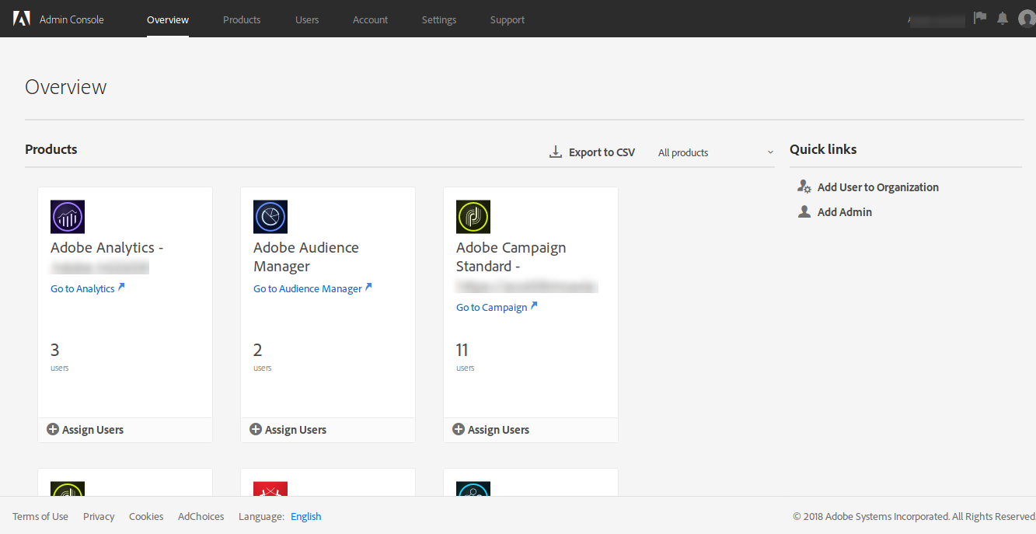
Task: Click Assign Users under Adobe Analytics
Action: coord(85,430)
